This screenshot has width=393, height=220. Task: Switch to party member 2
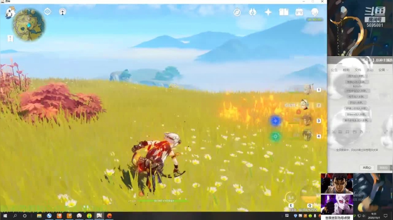(x=305, y=105)
